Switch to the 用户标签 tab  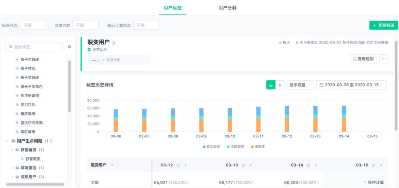click(x=173, y=8)
